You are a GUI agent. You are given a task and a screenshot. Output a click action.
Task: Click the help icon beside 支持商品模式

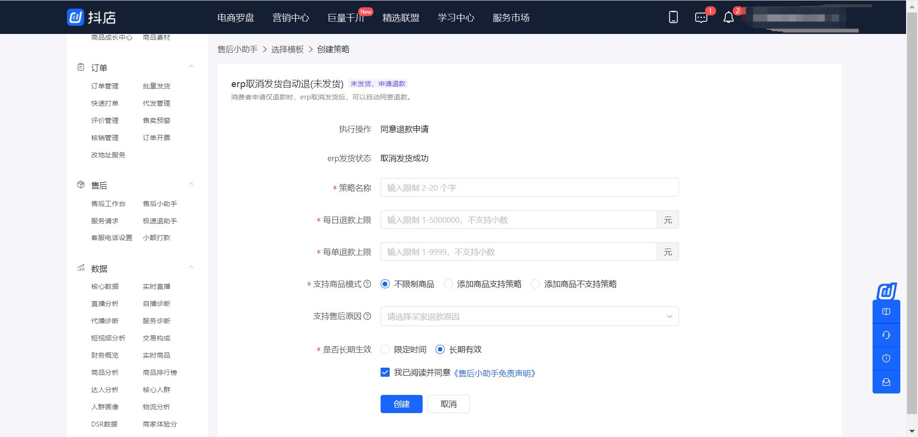pos(367,284)
